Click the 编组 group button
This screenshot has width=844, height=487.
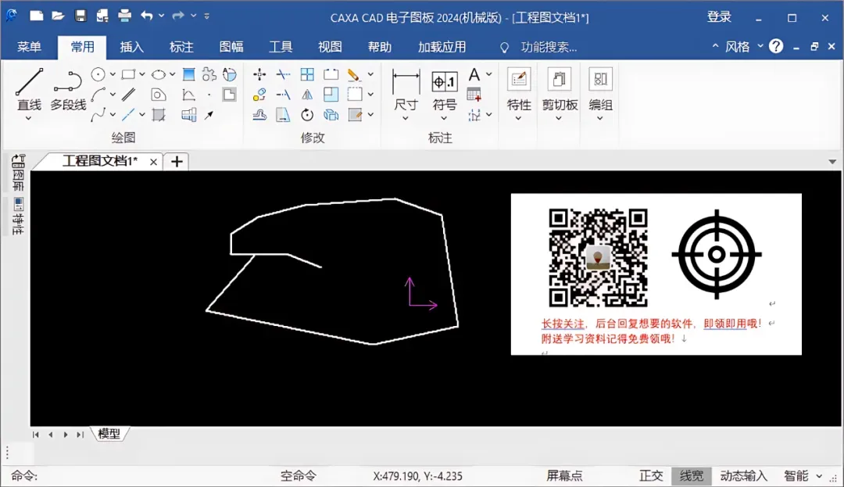pyautogui.click(x=600, y=89)
